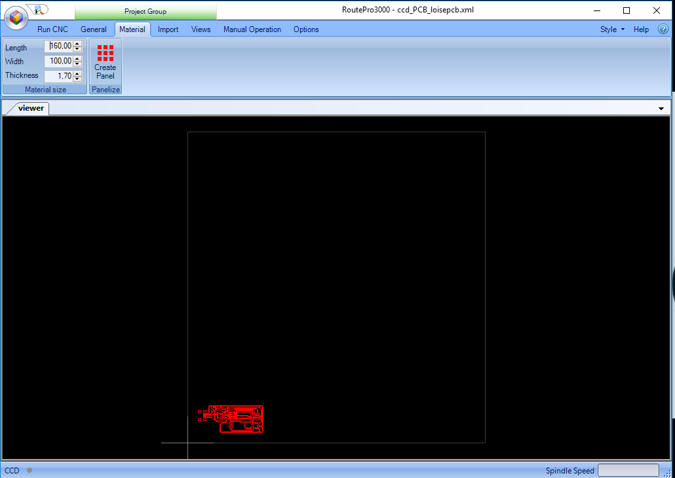The width and height of the screenshot is (675, 478).
Task: Close the RoutePro3000 window
Action: [x=656, y=10]
